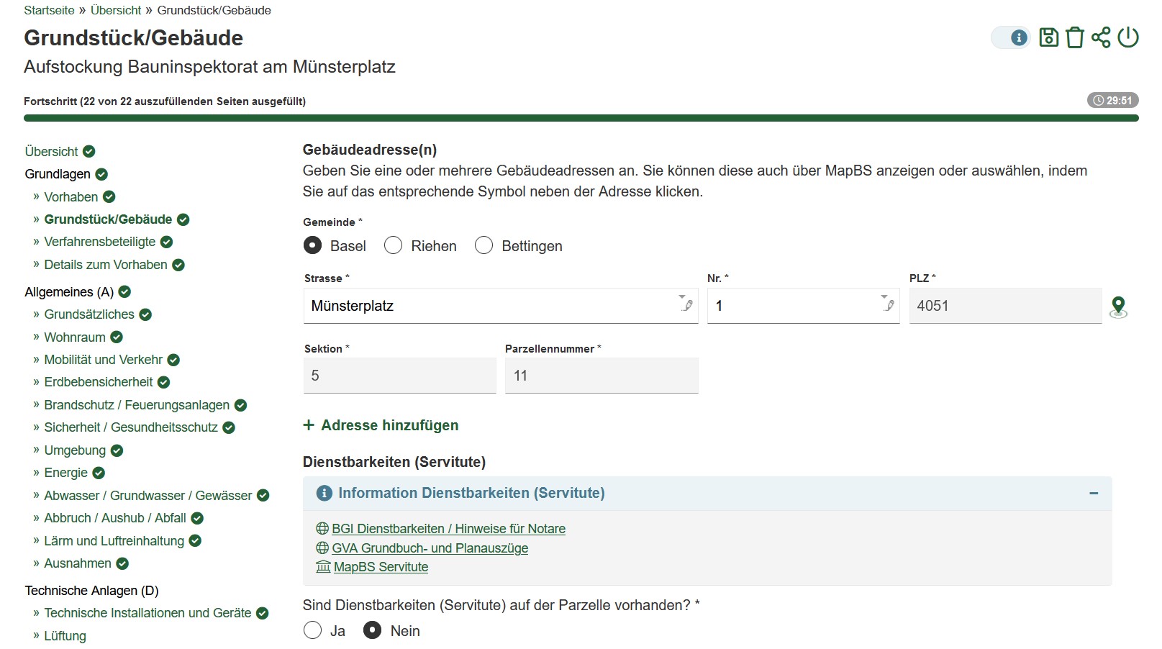Select Riehen as Gemeinde

coord(394,246)
